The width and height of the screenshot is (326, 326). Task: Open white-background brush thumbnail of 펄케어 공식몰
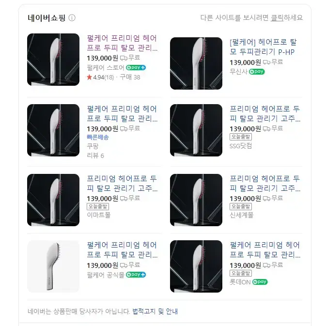click(x=53, y=266)
